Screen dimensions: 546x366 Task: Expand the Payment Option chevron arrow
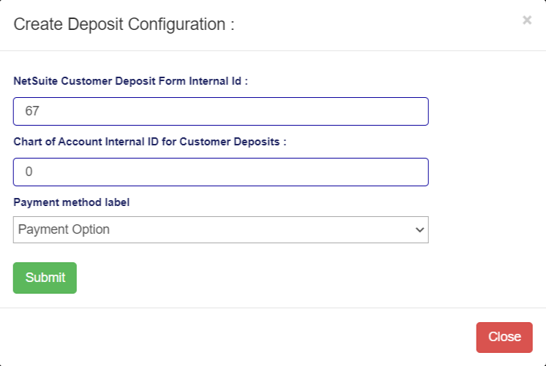pyautogui.click(x=419, y=229)
